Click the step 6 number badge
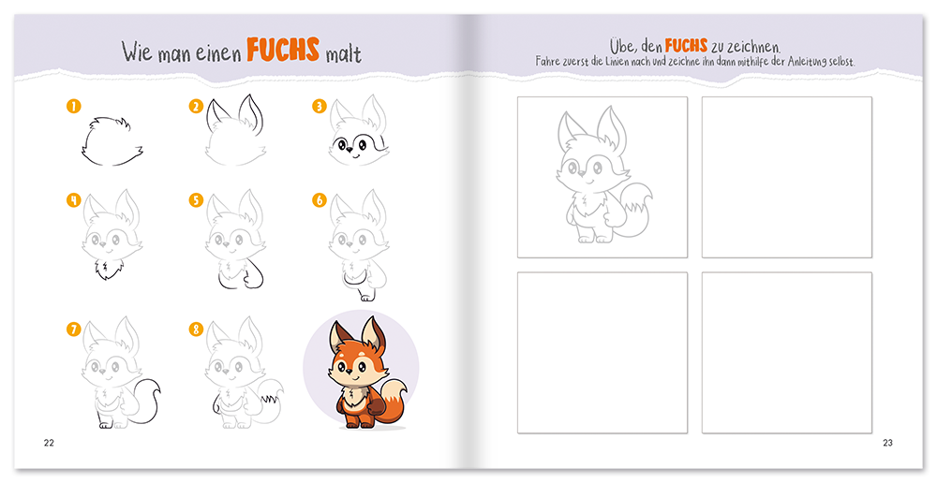Viewport: 937px width, 483px height. pos(319,199)
